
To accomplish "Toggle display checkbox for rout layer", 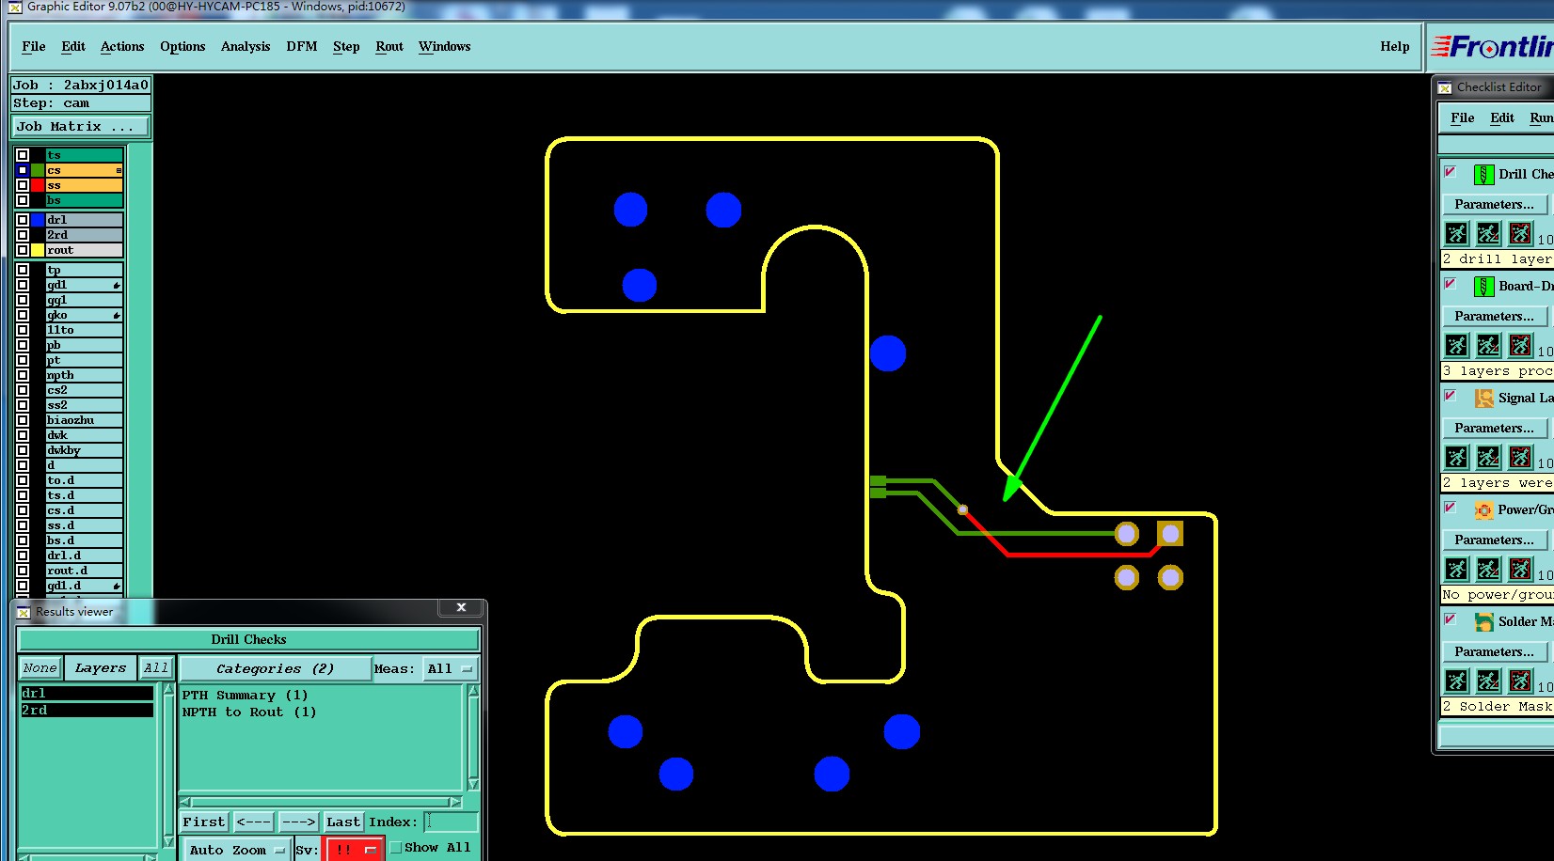I will 23,250.
